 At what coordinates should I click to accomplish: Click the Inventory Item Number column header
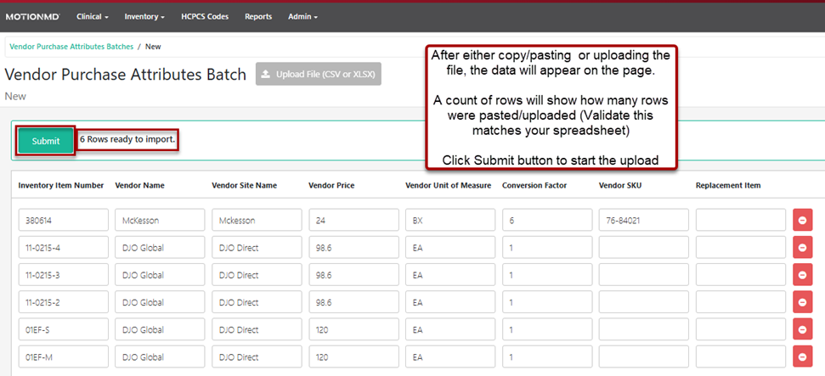click(x=61, y=186)
